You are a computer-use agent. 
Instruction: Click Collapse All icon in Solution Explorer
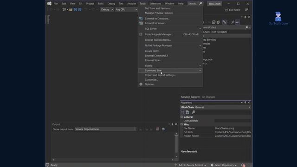(x=213, y=22)
